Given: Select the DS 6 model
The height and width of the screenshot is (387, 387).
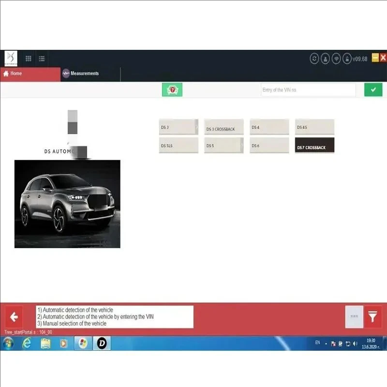Looking at the screenshot, I should 269,145.
